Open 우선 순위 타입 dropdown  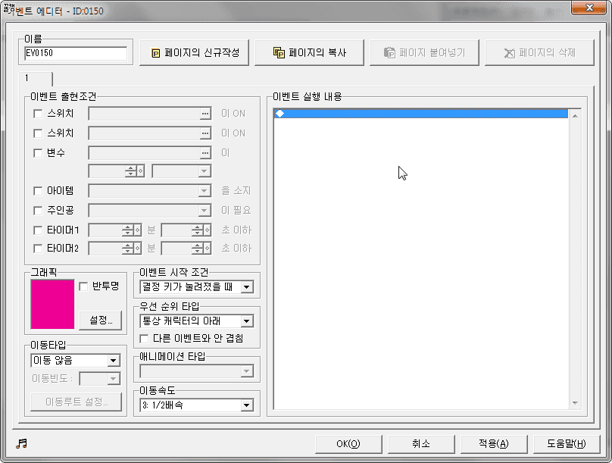click(246, 321)
